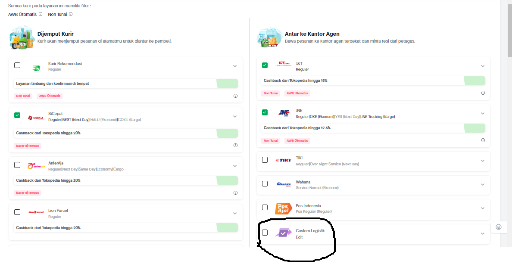Click 'Reguler|Over Night Service (Next Day)' under TIKI

click(327, 164)
